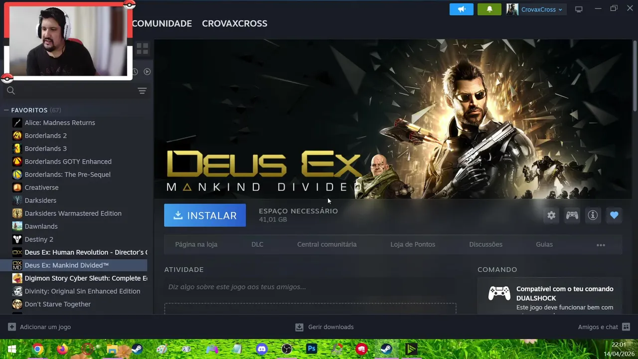The image size is (638, 359).
Task: Open Firefox from taskbar
Action: pyautogui.click(x=62, y=349)
